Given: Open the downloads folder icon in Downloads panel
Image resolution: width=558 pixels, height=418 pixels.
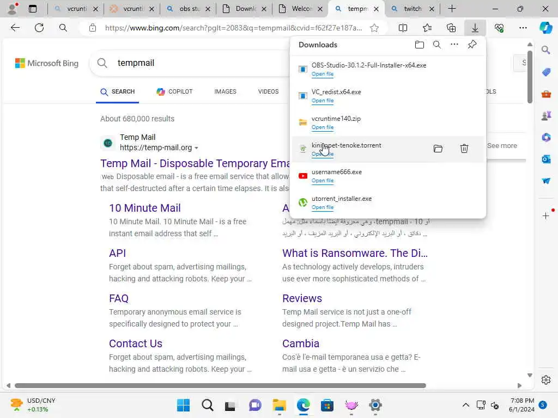Looking at the screenshot, I should tap(420, 45).
